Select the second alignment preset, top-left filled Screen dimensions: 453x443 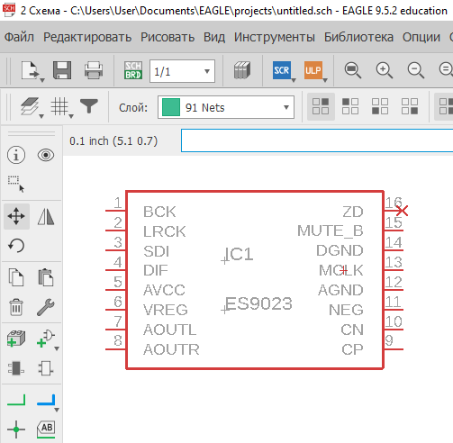350,106
